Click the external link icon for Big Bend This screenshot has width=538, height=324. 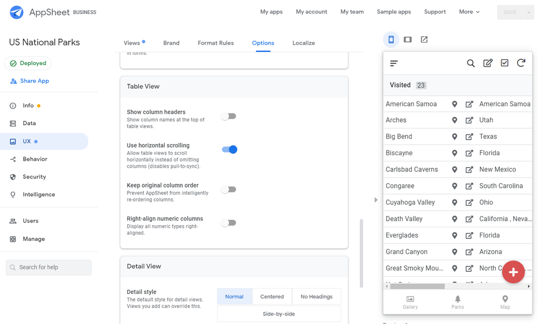(469, 136)
